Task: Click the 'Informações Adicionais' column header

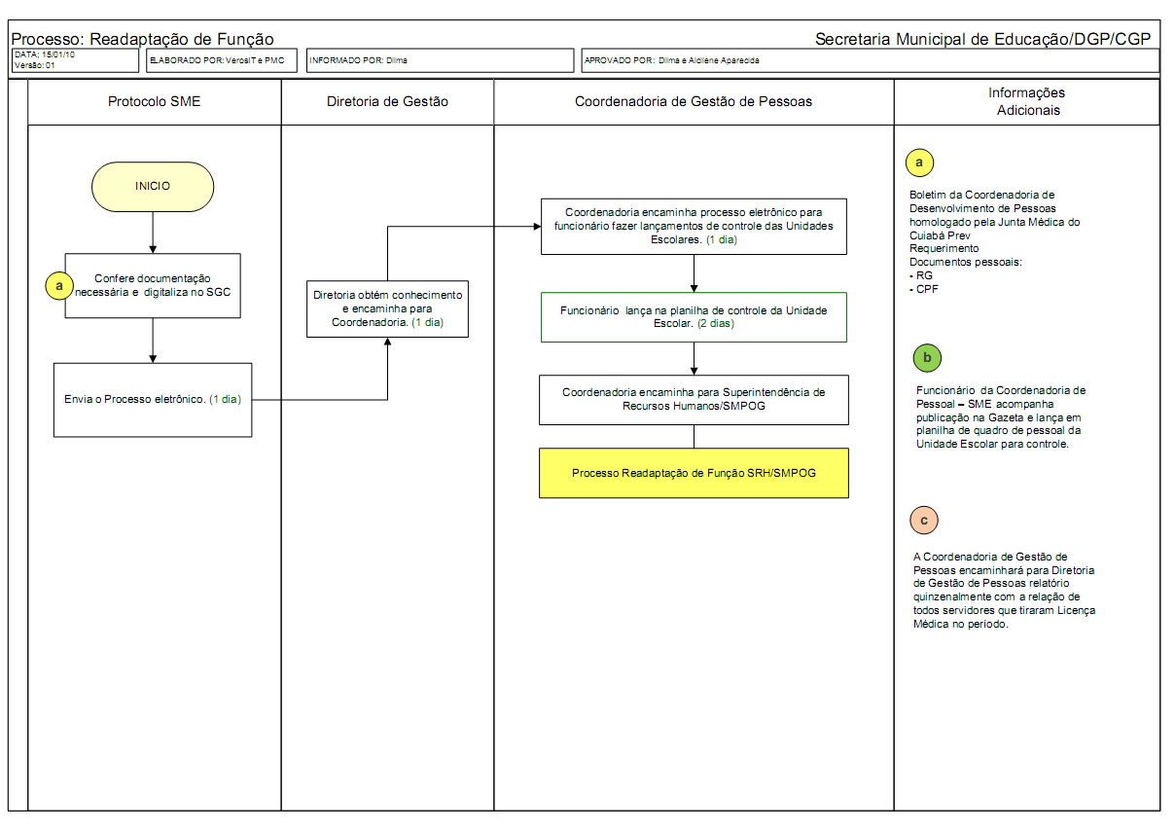Action: (1026, 101)
